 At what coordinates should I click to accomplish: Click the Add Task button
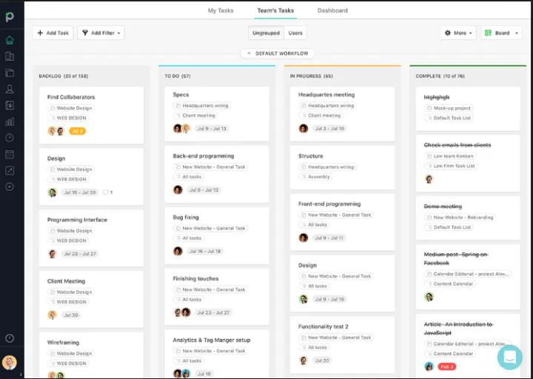[53, 33]
